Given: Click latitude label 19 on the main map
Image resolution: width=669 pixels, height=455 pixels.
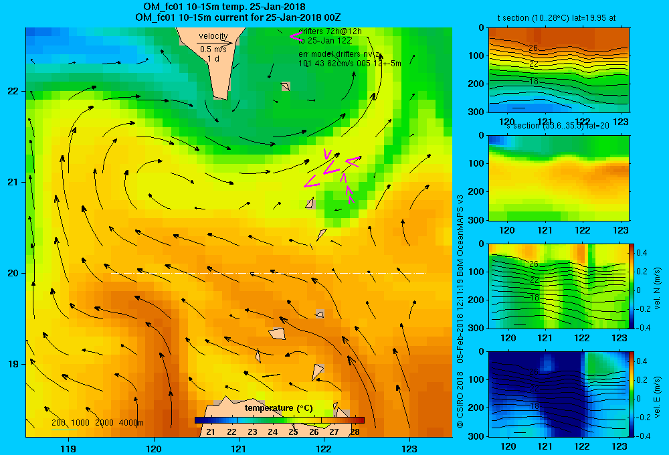Looking at the screenshot, I should coord(13,364).
